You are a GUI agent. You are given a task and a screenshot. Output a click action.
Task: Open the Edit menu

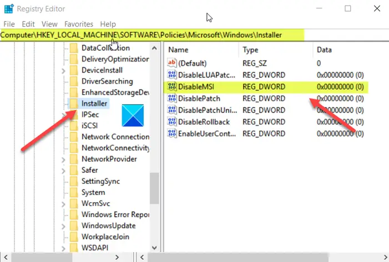28,24
